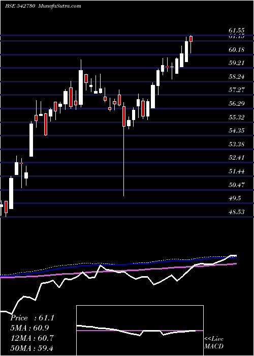Click the 49.5 price axis label
The height and width of the screenshot is (356, 254).
tap(235, 198)
